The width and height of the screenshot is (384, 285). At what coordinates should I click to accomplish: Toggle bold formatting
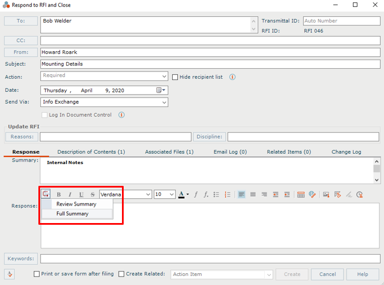tap(59, 194)
